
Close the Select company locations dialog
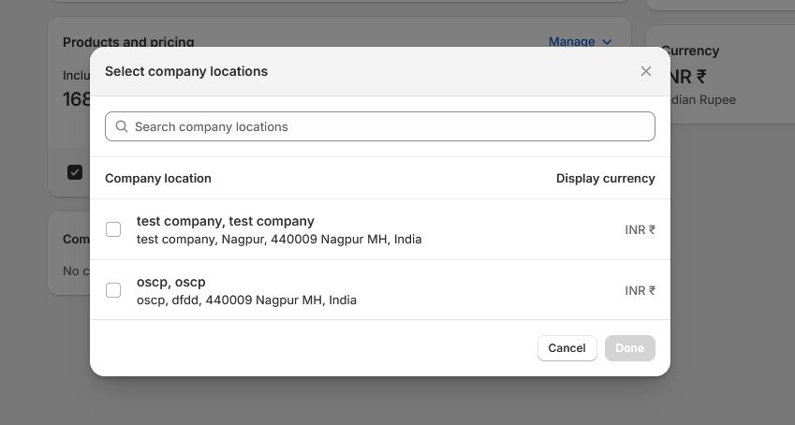coord(645,71)
